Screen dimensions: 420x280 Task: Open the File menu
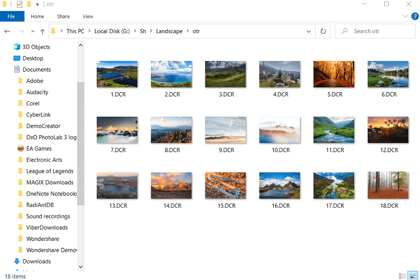11,16
